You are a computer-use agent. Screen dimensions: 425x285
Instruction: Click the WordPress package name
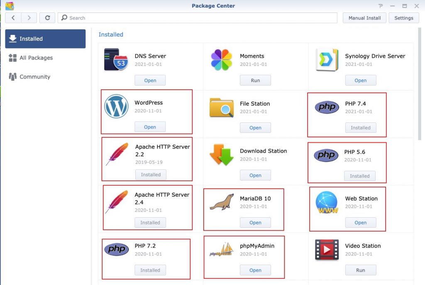(149, 103)
